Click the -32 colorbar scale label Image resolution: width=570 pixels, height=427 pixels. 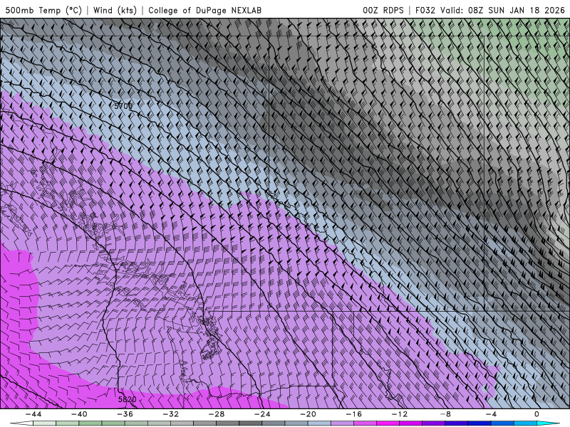coord(170,414)
